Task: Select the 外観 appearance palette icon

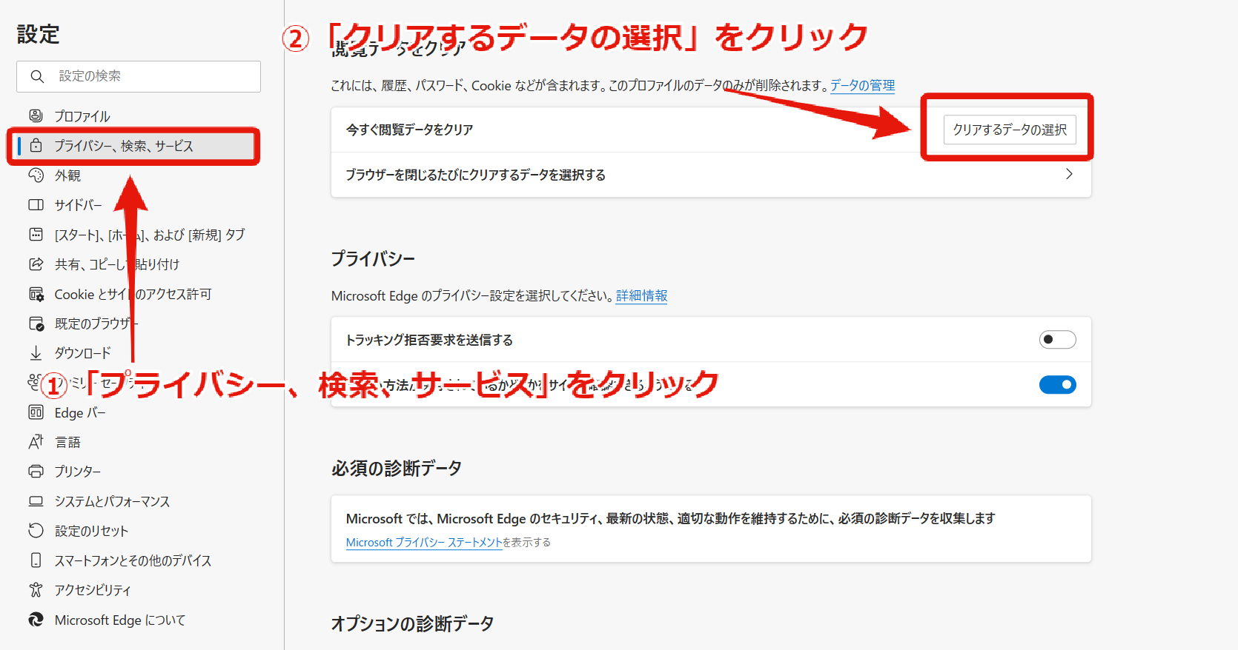Action: [36, 175]
